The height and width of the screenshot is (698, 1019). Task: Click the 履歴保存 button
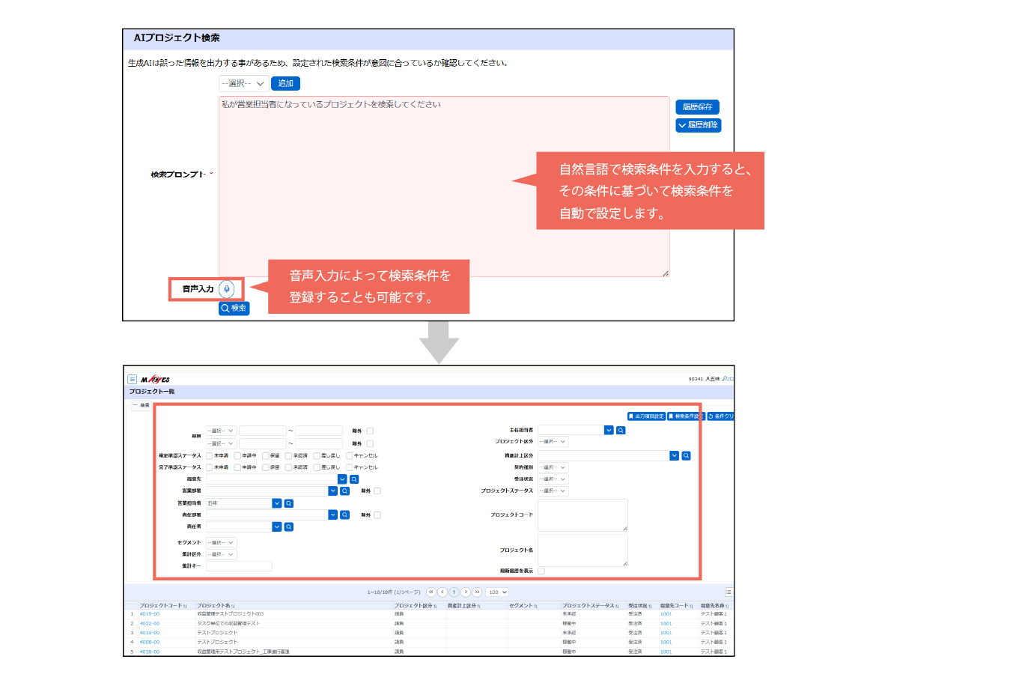[697, 107]
